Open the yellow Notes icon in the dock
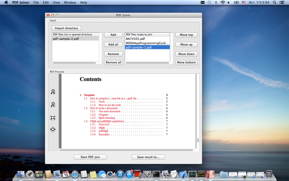 [93, 174]
